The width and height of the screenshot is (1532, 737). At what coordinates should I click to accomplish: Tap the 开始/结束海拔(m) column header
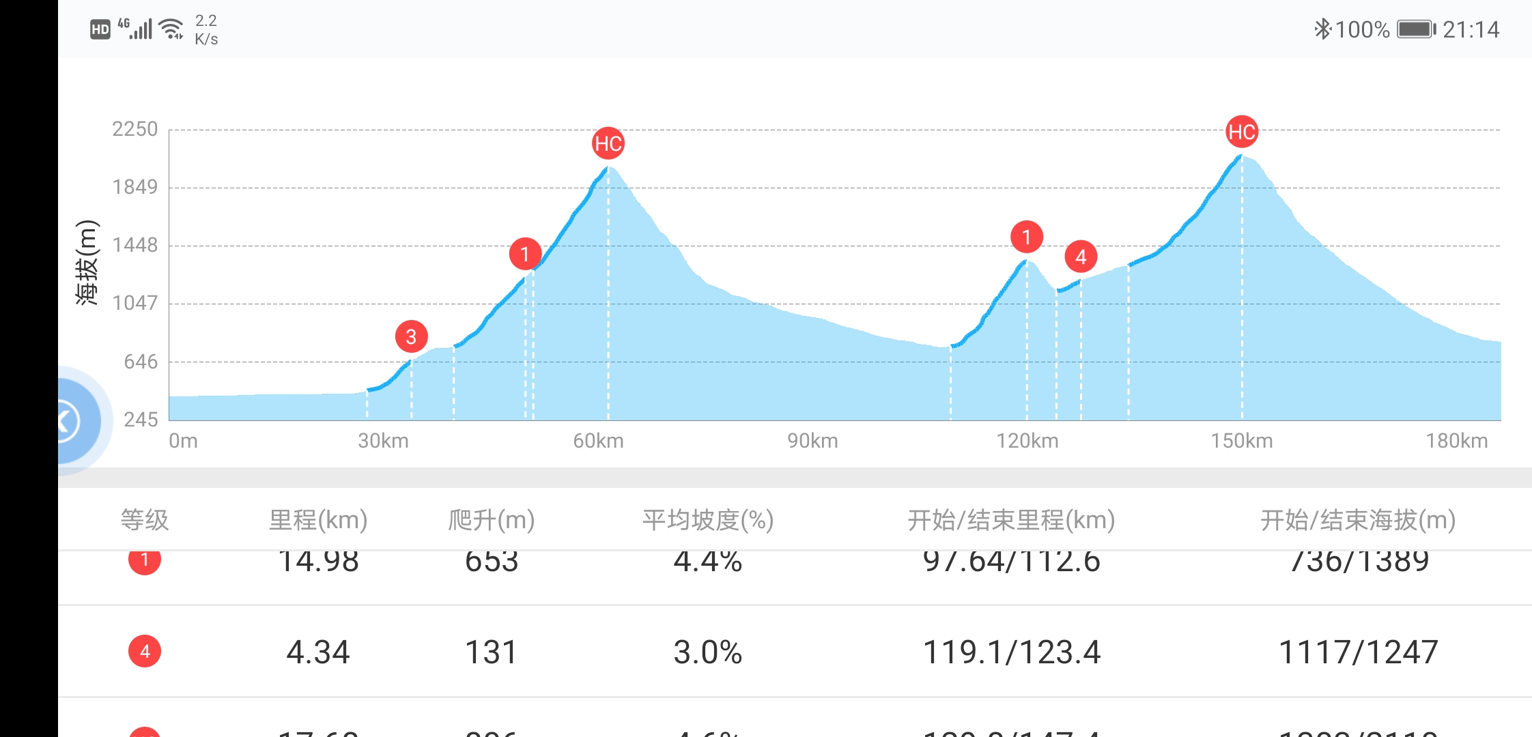click(x=1358, y=520)
